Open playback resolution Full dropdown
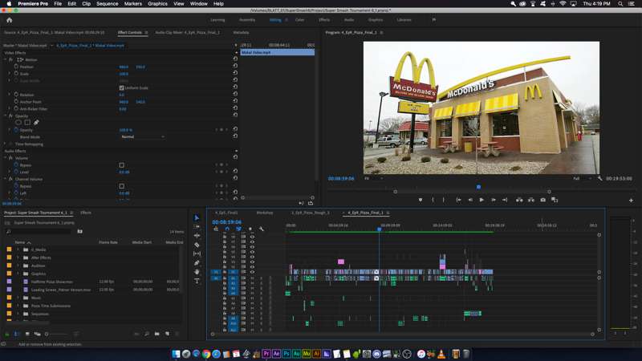This screenshot has width=642, height=361. (x=583, y=178)
